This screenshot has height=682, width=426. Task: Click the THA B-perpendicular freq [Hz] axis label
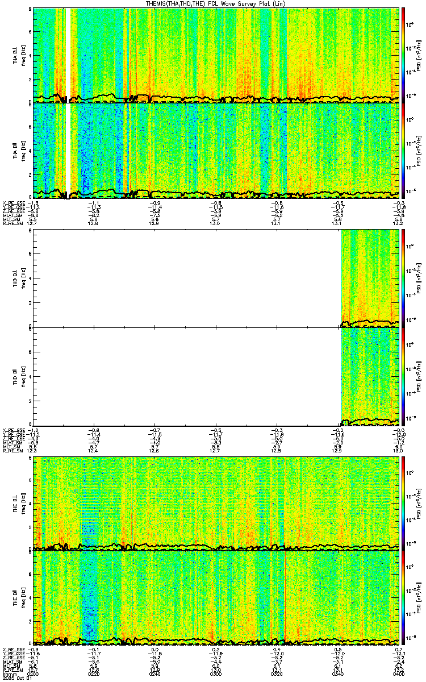tap(23, 55)
